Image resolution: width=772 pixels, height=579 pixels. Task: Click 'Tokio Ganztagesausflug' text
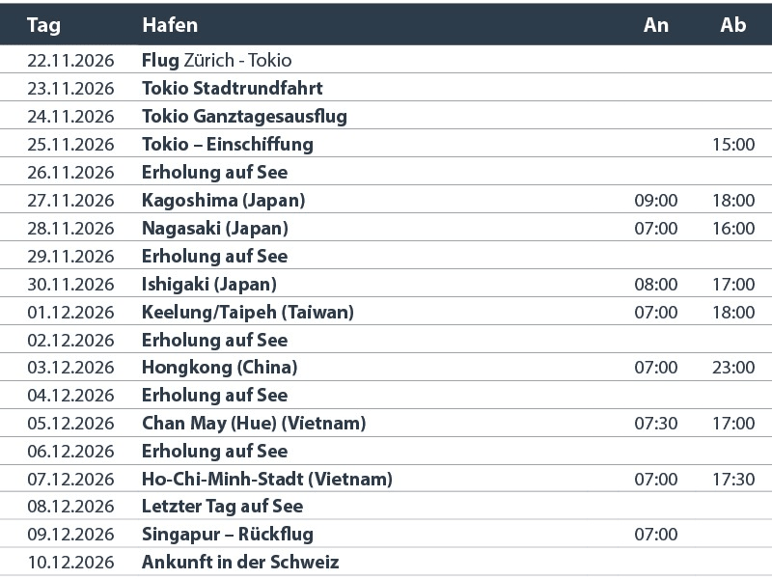point(244,117)
